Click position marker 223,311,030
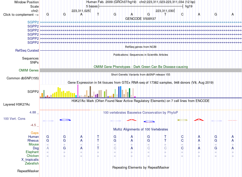 click(165, 11)
